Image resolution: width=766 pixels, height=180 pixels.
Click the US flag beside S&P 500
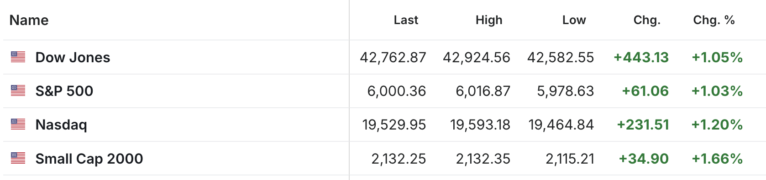18,90
